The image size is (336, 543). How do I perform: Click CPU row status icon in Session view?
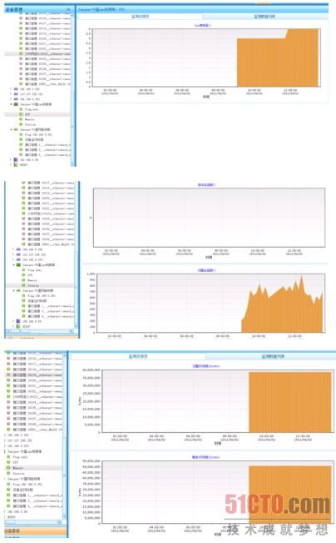pyautogui.click(x=23, y=275)
